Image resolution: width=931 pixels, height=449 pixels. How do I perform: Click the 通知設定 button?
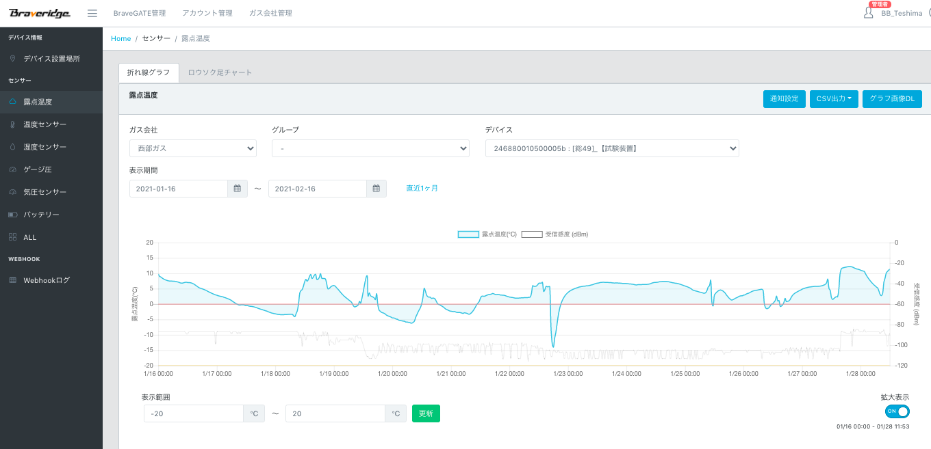tap(785, 99)
